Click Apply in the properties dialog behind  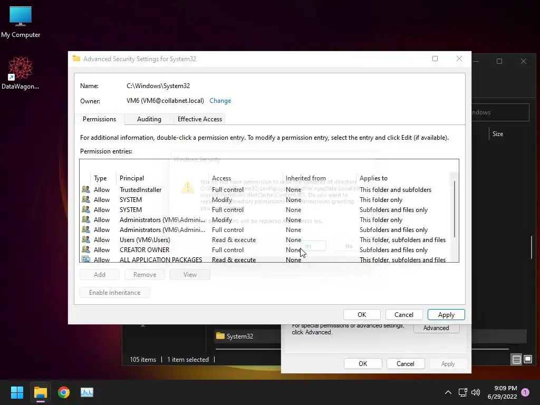point(448,364)
